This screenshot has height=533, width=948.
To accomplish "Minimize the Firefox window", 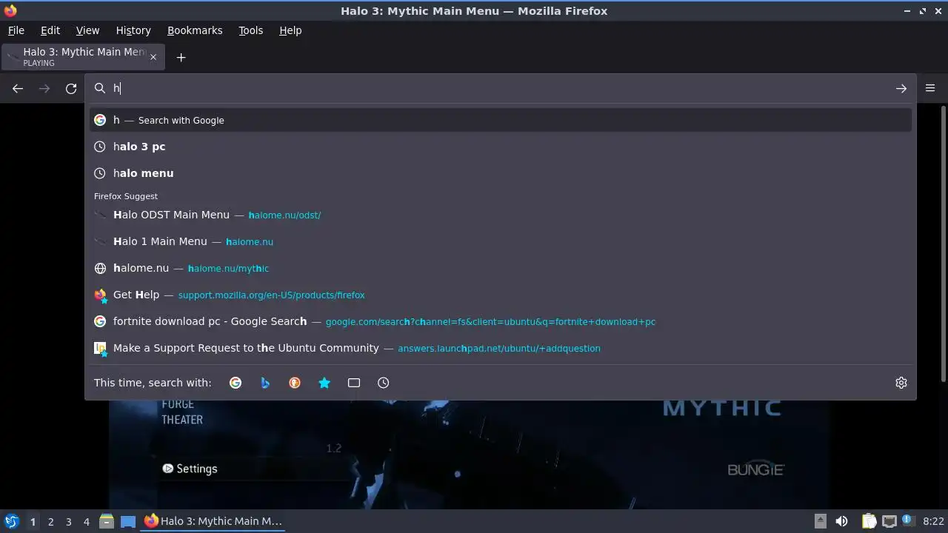I will point(907,11).
